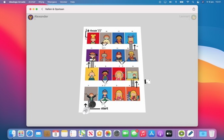The image size is (224, 140).
Task: Open the Archief menu
Action: click(32, 2)
